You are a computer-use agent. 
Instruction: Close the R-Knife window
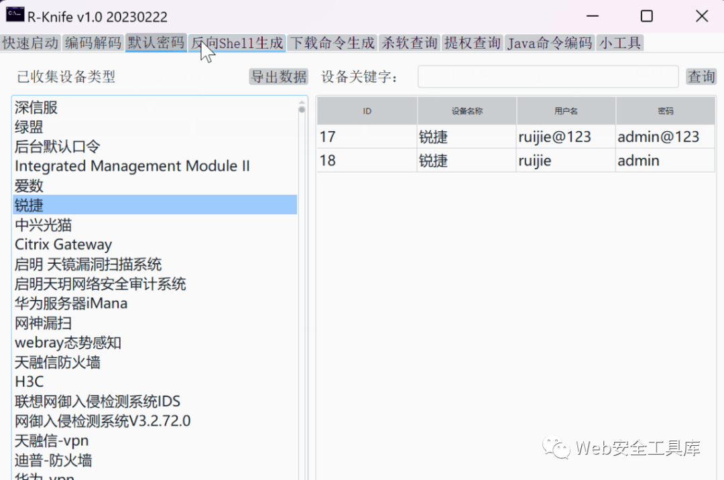(x=702, y=16)
